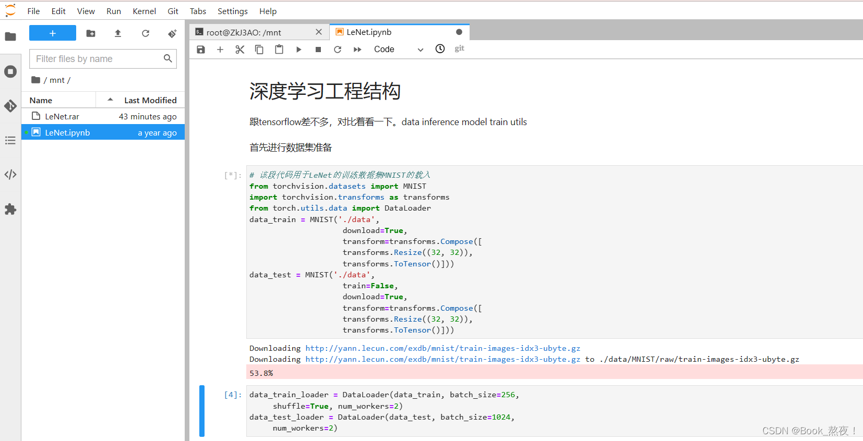The image size is (863, 441).
Task: Click inside the DataLoader code cell
Action: coord(555,411)
